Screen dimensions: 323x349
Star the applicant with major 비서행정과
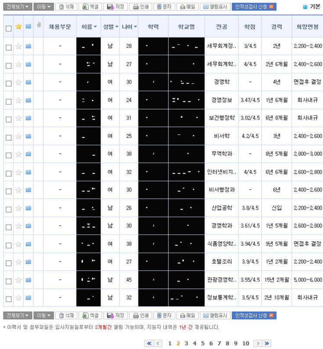pyautogui.click(x=19, y=190)
